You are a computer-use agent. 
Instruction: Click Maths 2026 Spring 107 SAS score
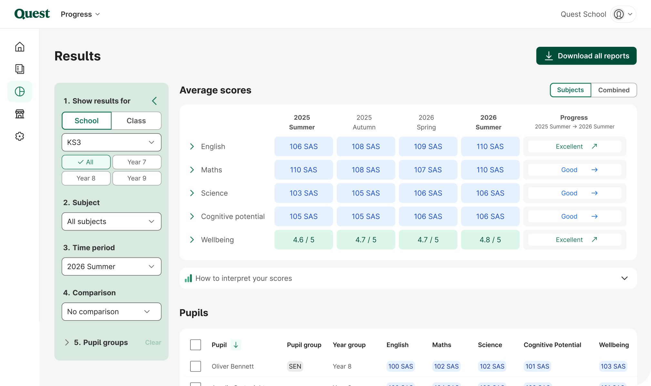428,170
